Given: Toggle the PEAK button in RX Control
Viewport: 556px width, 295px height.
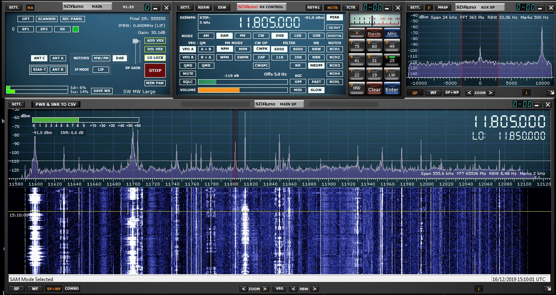Looking at the screenshot, I should pyautogui.click(x=335, y=18).
